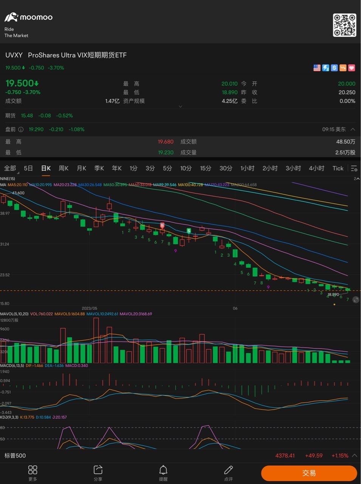361x484 pixels.
Task: Tap the UVXY ticker title
Action: [14, 55]
